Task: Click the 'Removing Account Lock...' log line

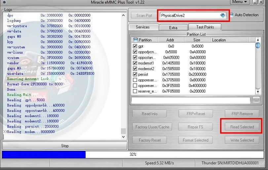Action: [x=30, y=79]
